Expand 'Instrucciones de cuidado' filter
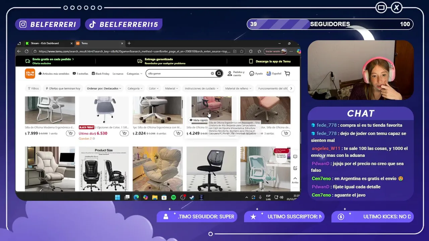 [x=201, y=88]
